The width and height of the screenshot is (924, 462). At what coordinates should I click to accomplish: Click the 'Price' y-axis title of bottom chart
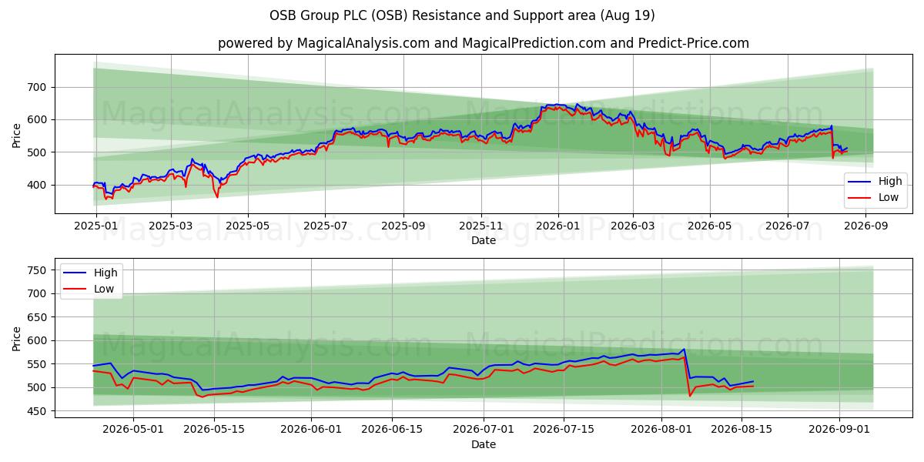coord(17,338)
